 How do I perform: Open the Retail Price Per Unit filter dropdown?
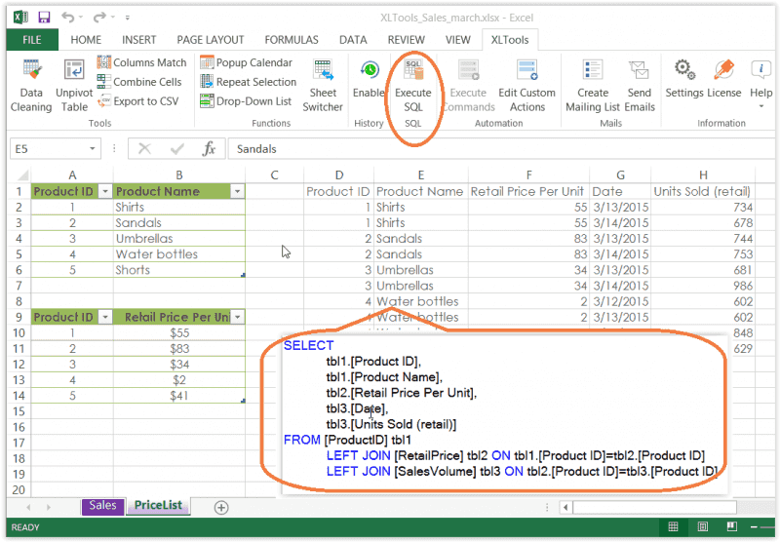[238, 317]
